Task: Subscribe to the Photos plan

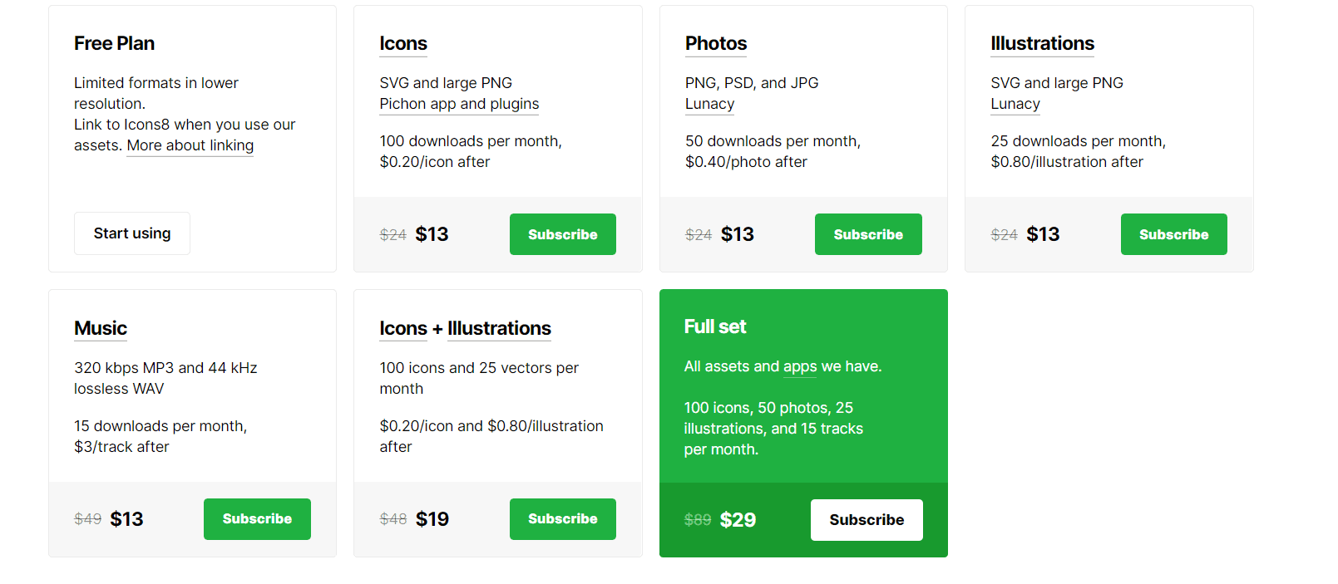Action: tap(868, 233)
